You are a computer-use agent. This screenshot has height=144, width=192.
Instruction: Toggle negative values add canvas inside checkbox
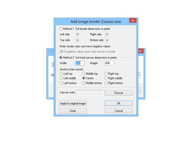point(61,51)
